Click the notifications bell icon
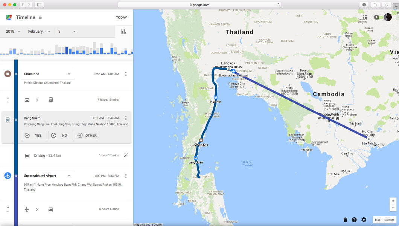 click(376, 17)
